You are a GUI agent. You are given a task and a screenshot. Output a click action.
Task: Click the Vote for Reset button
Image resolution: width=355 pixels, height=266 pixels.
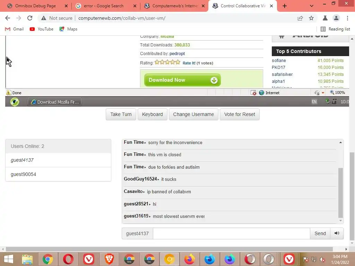[240, 114]
